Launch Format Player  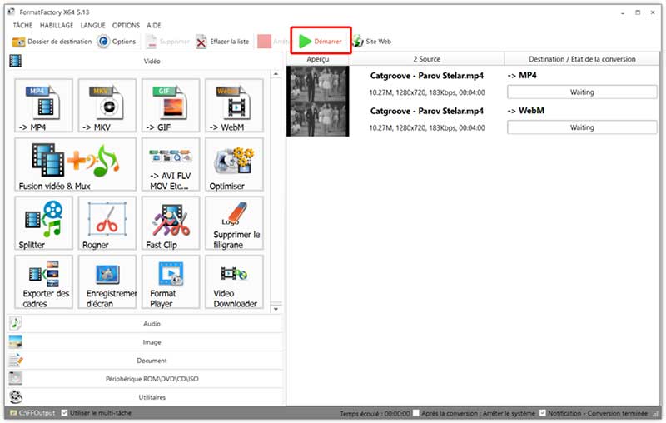171,282
